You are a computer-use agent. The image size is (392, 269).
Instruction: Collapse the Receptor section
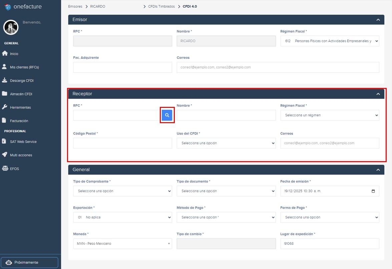(x=378, y=94)
